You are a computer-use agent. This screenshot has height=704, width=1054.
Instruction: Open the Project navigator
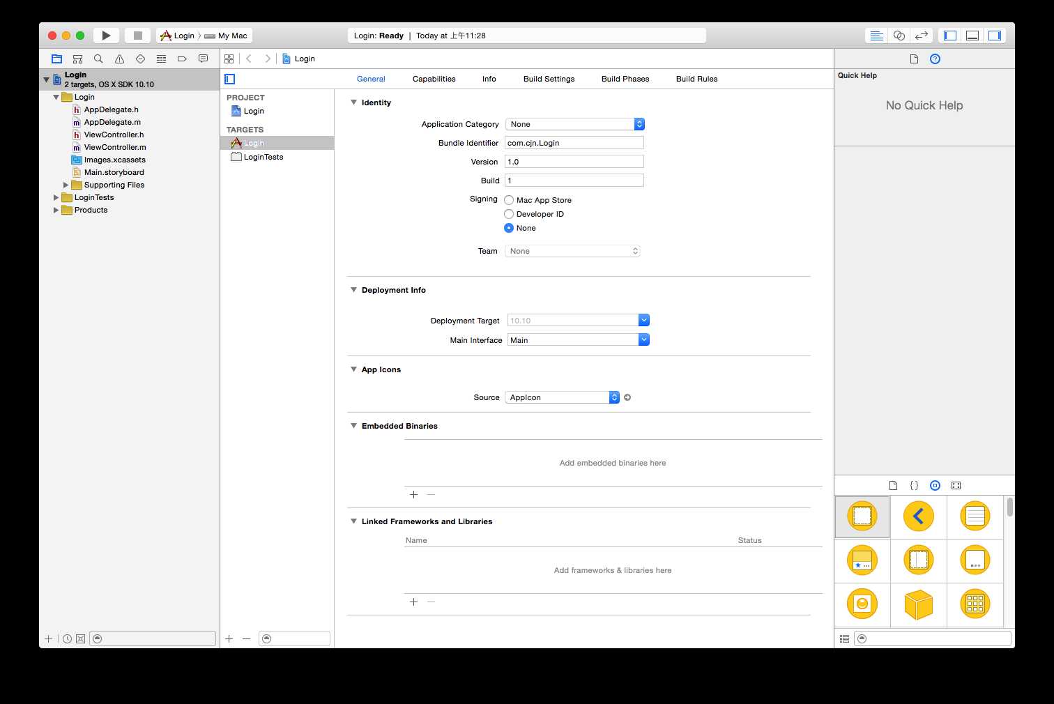coord(57,59)
